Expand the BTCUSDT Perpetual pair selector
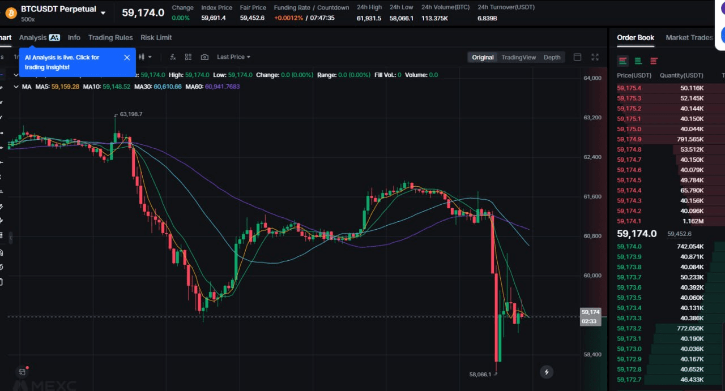The image size is (725, 391). [103, 12]
